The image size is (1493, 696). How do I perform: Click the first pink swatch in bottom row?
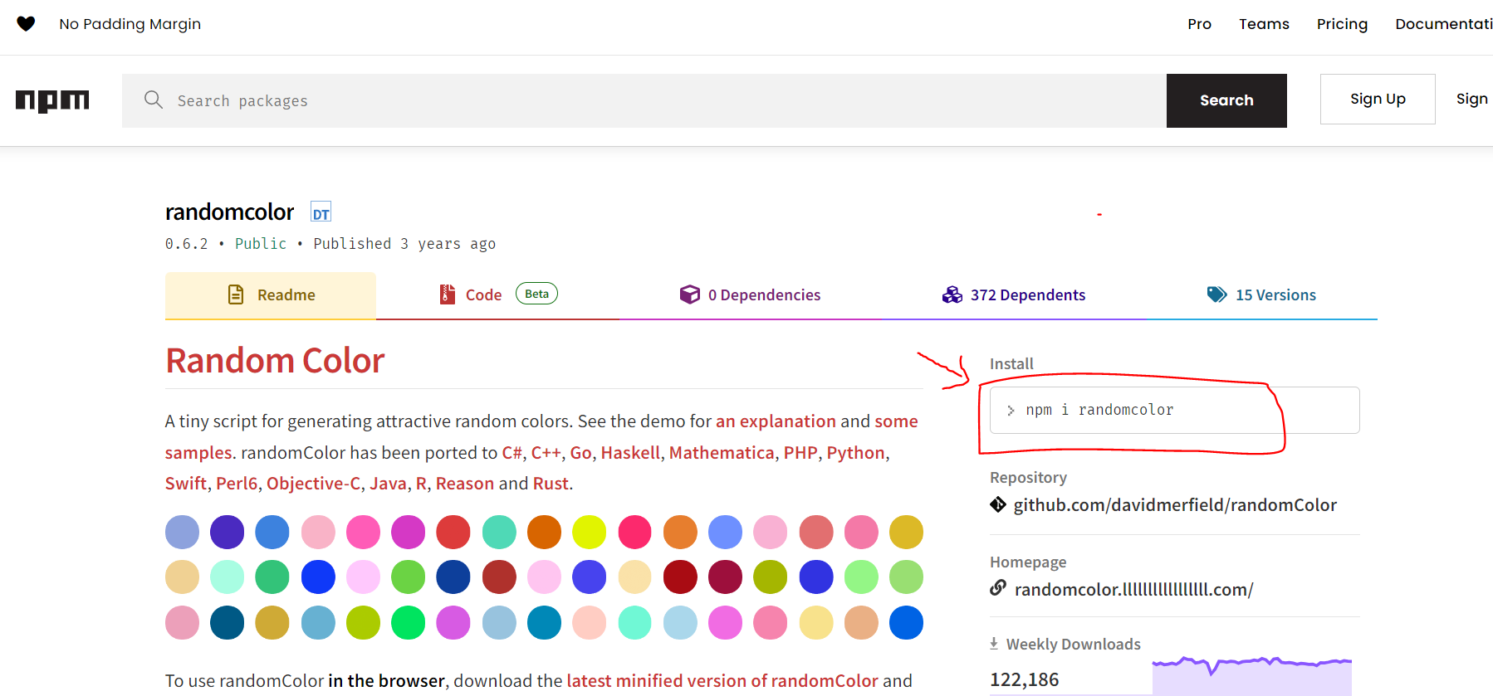tap(182, 622)
